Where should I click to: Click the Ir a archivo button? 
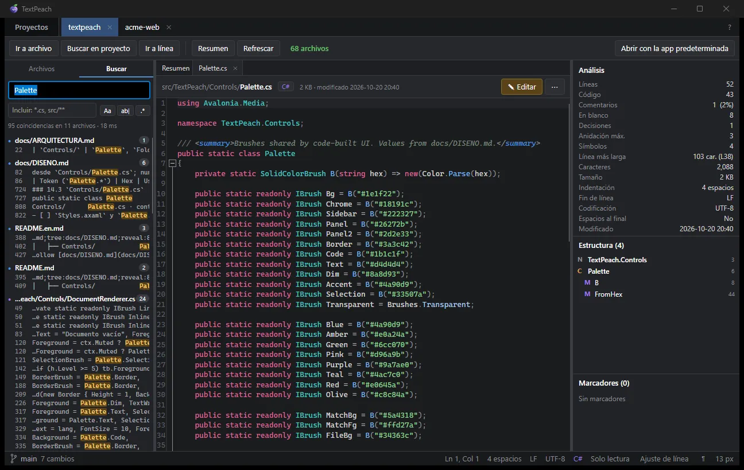click(x=33, y=49)
